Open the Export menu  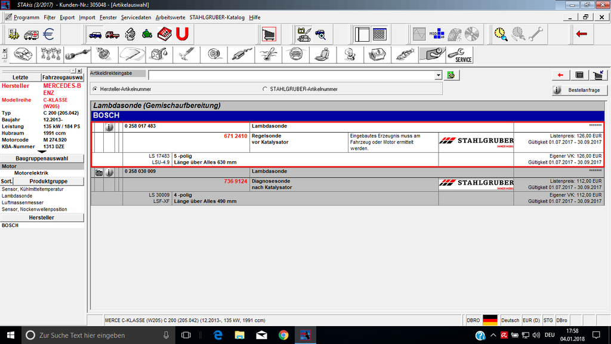67,17
